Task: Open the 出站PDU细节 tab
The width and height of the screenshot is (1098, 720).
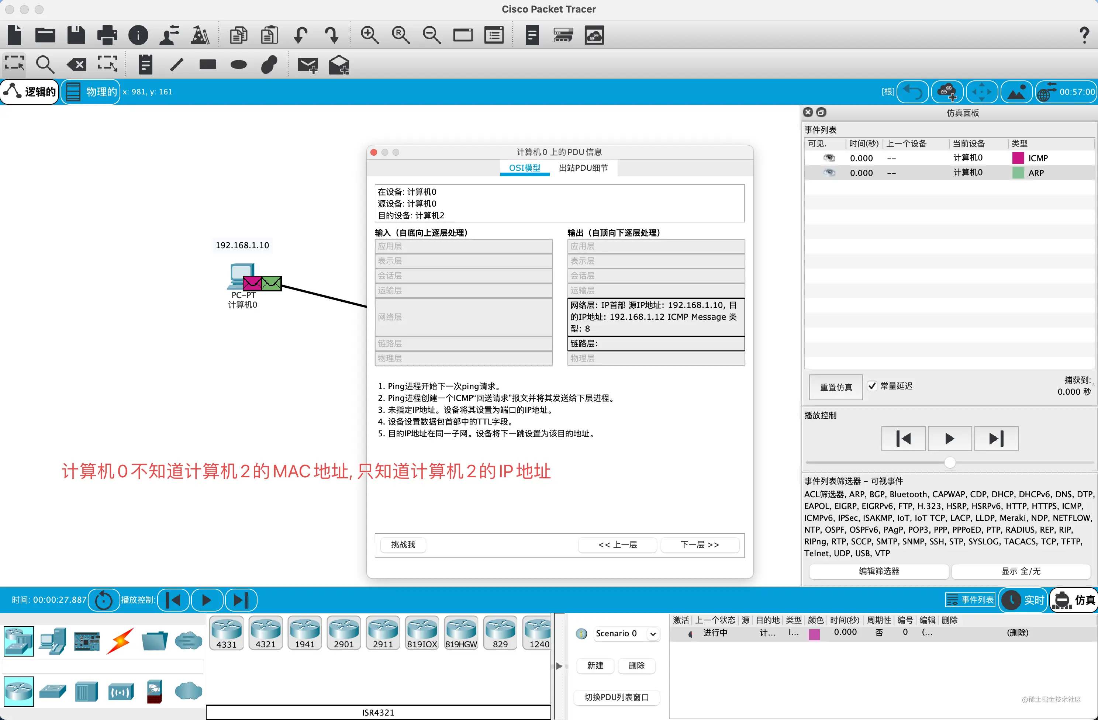Action: 583,168
